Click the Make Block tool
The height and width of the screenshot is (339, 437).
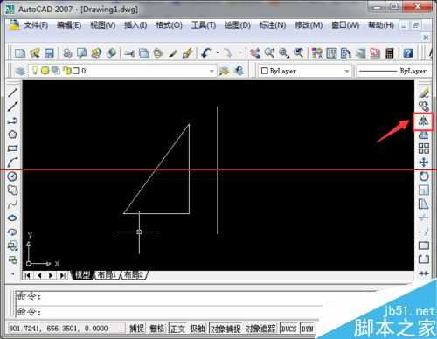tap(12, 259)
